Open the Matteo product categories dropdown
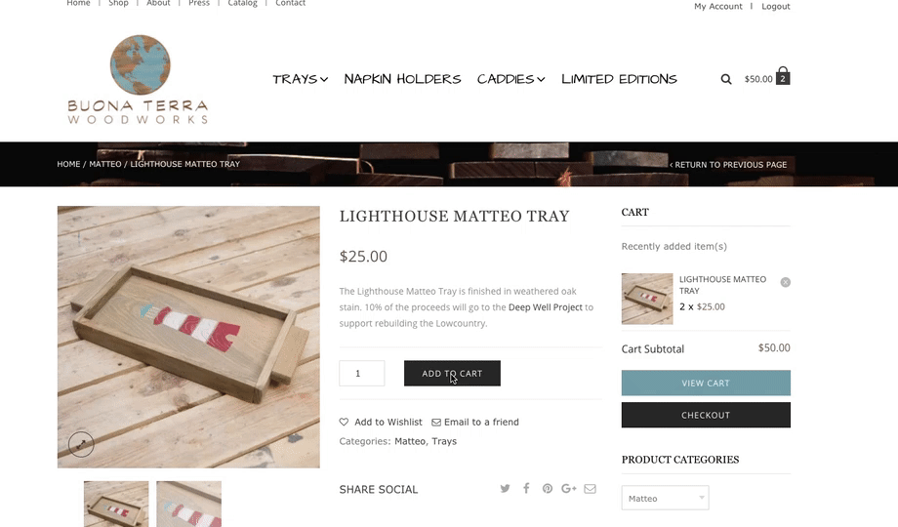The height and width of the screenshot is (527, 898). [x=665, y=498]
